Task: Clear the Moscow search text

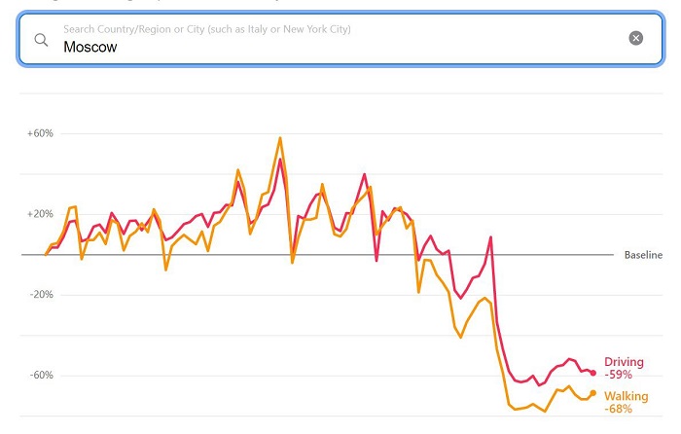Action: pyautogui.click(x=636, y=38)
